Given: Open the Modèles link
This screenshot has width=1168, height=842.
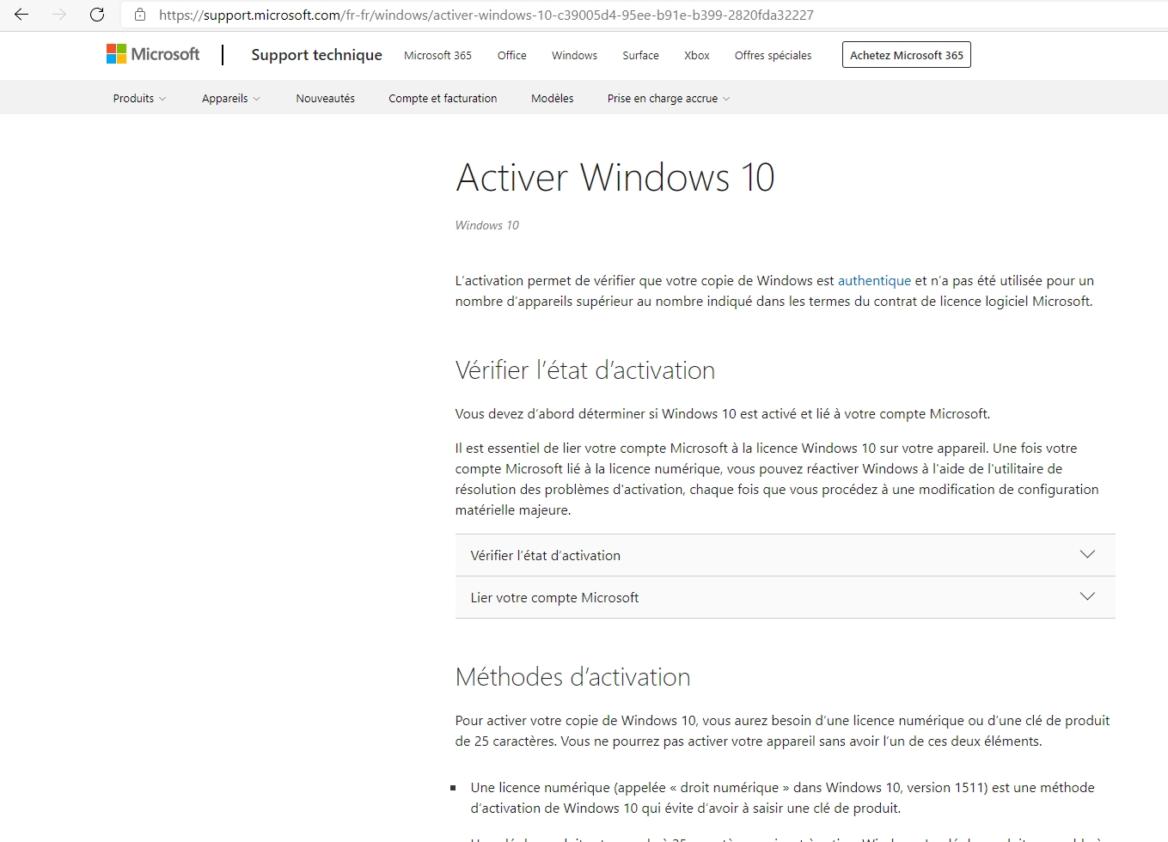Looking at the screenshot, I should pyautogui.click(x=552, y=99).
